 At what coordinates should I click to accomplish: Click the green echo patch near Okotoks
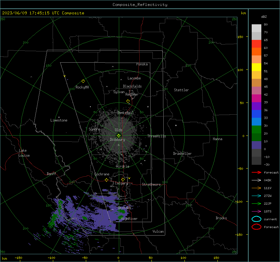(122, 212)
